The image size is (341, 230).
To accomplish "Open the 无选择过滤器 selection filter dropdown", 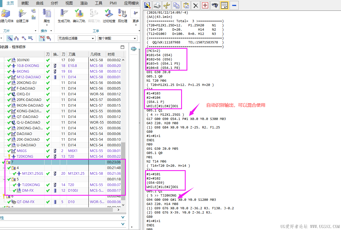I will (76, 38).
